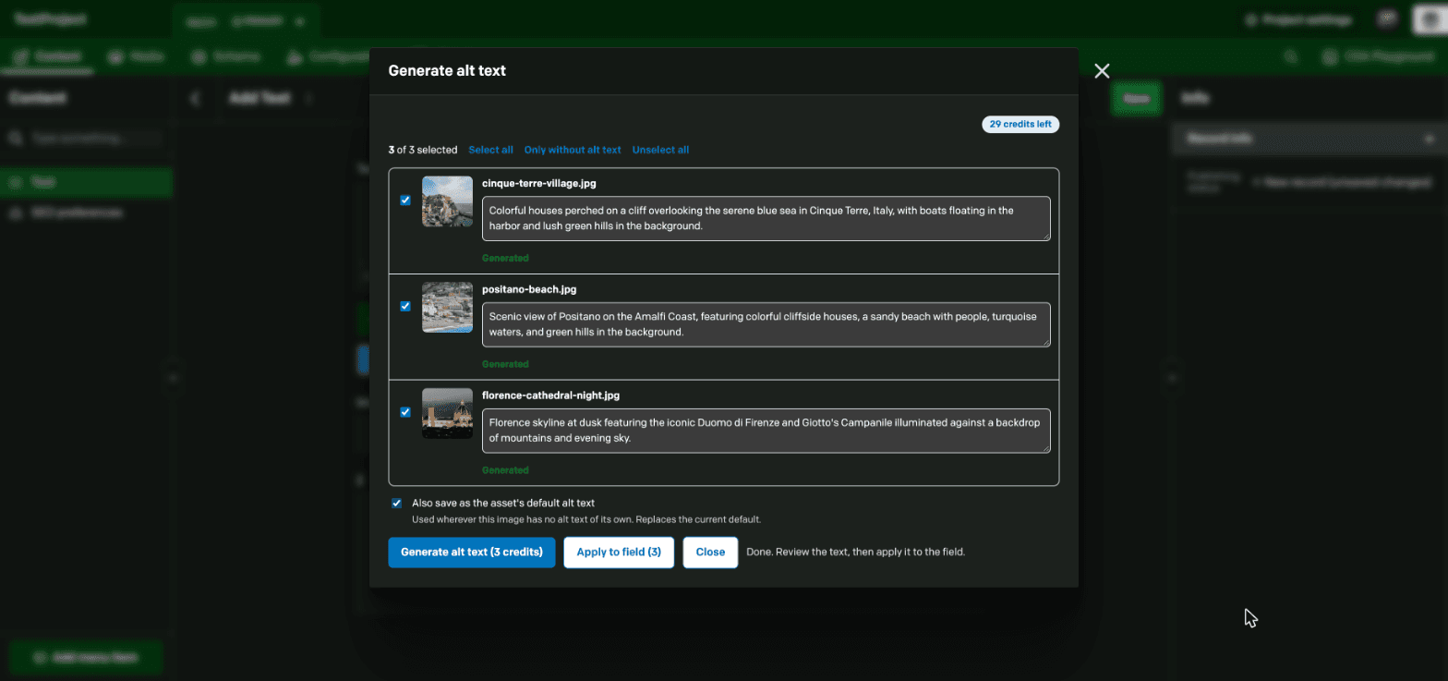1448x681 pixels.
Task: Click into the florence-cathedral-night.jpg alt text field
Action: click(766, 431)
